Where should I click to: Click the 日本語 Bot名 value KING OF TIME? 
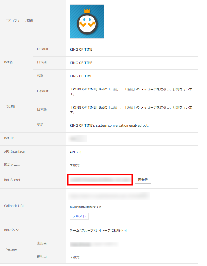(81, 63)
